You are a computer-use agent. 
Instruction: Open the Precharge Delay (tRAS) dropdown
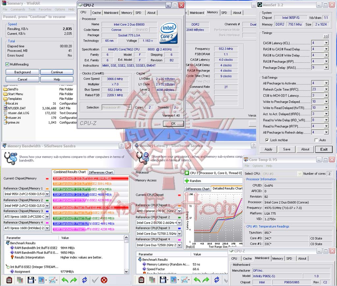pyautogui.click(x=326, y=67)
